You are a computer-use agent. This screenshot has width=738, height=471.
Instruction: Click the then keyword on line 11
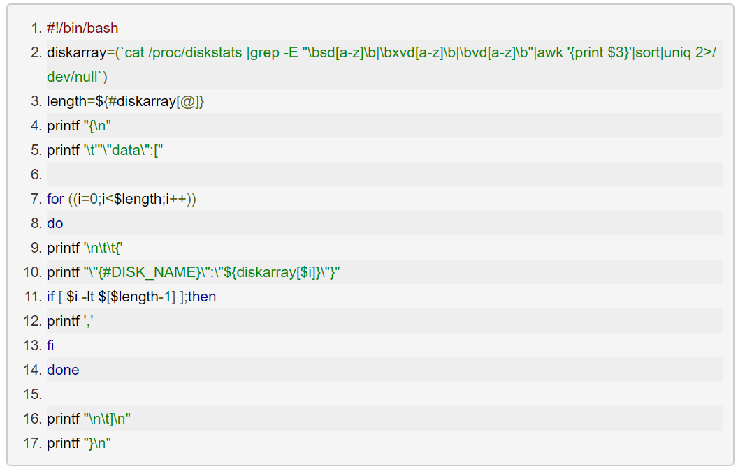pyautogui.click(x=203, y=297)
